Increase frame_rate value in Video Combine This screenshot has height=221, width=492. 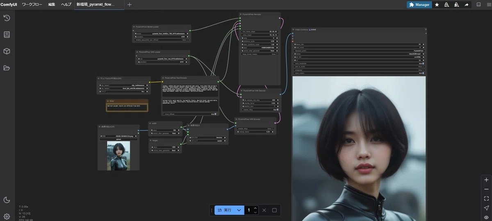[x=424, y=44]
